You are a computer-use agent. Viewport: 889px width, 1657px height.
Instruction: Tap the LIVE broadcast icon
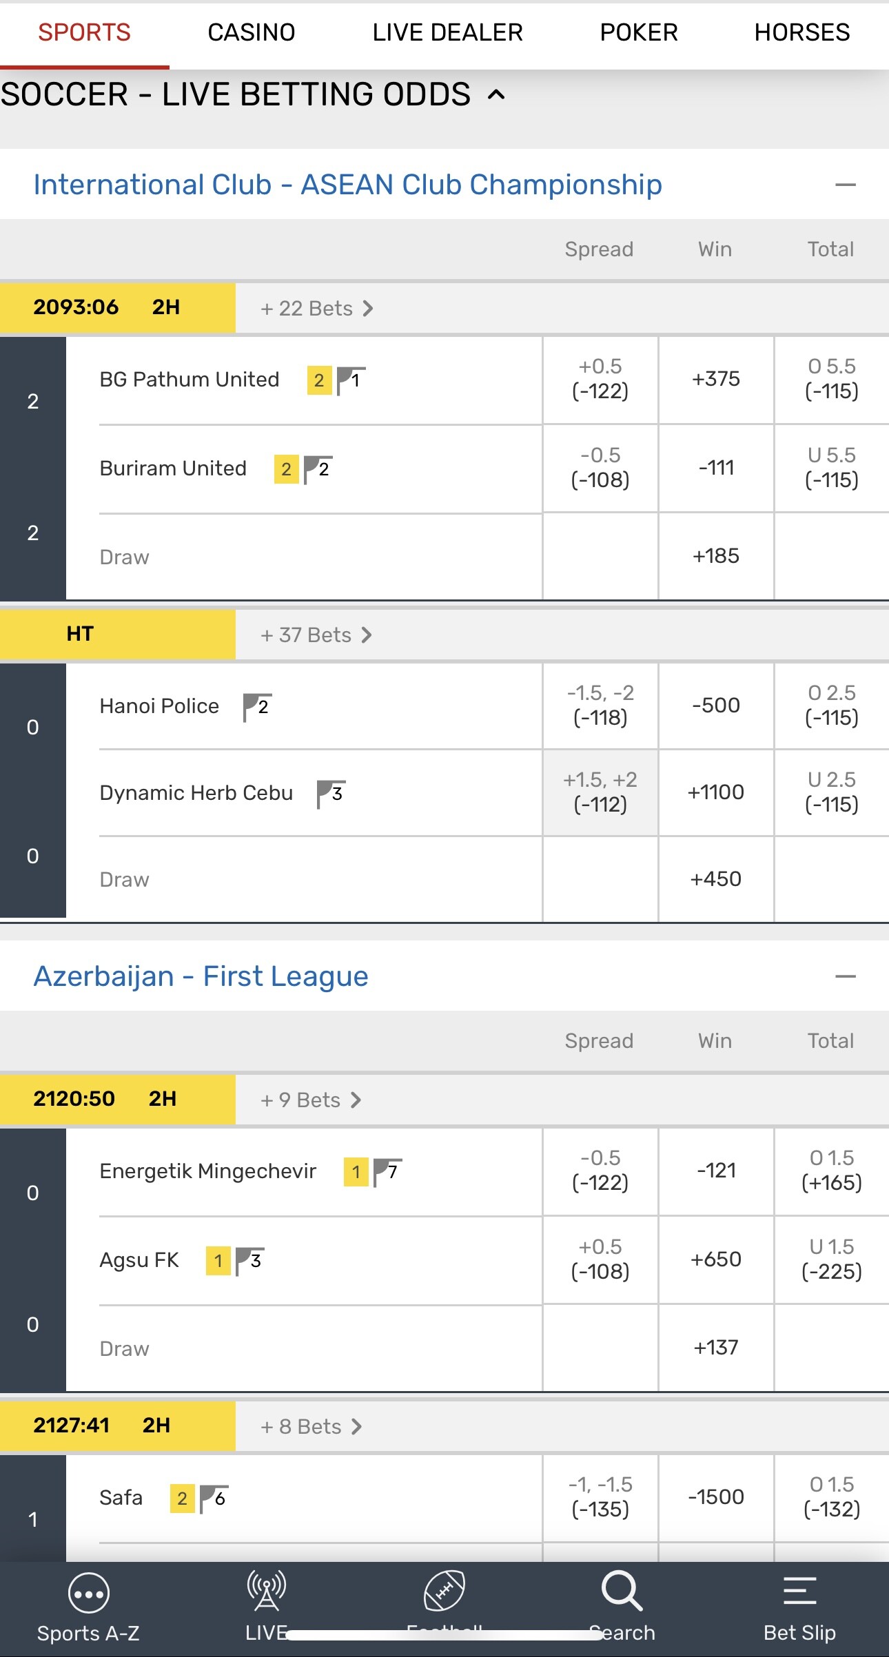267,1591
